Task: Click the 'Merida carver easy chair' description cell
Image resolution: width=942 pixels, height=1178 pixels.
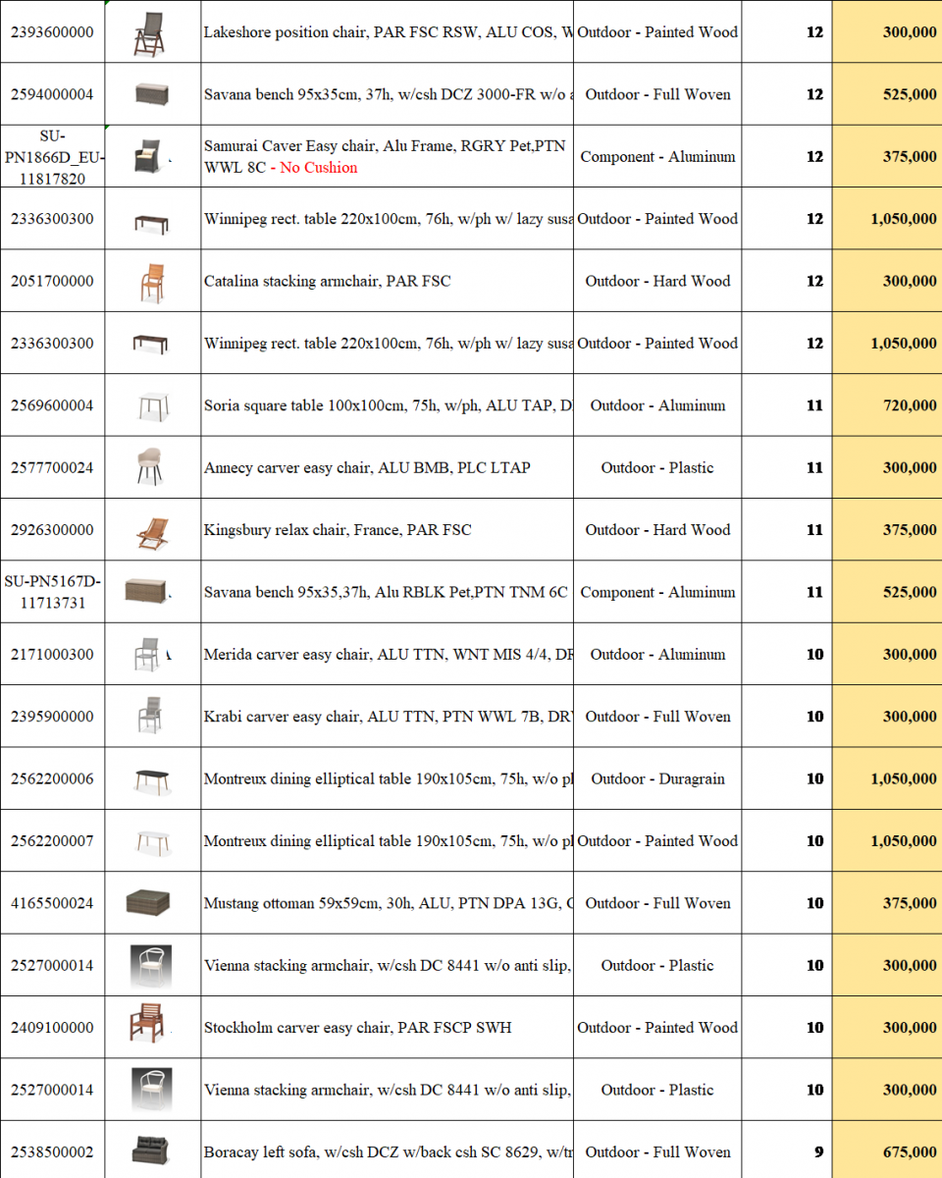Action: coord(388,654)
